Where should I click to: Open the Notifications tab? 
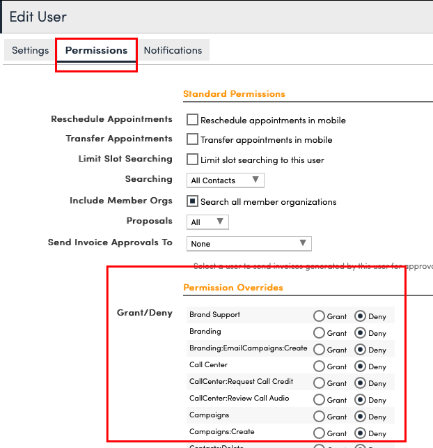[x=173, y=50]
